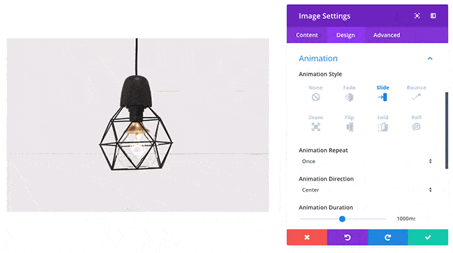
Task: Collapse the Animation section chevron
Action: [x=430, y=59]
